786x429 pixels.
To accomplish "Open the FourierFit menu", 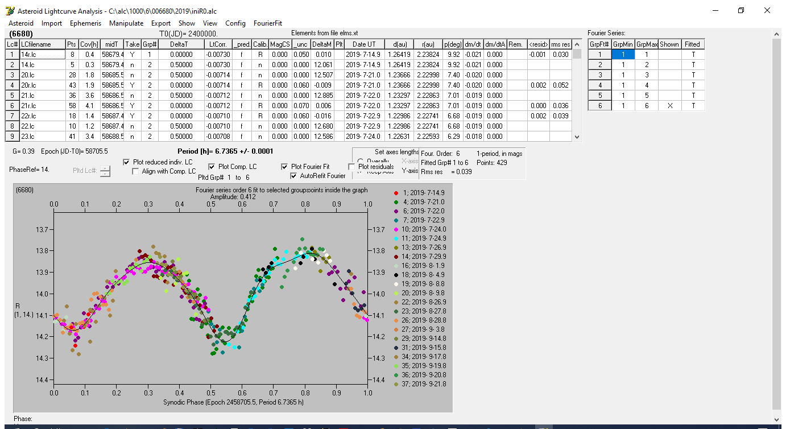I will (x=268, y=23).
